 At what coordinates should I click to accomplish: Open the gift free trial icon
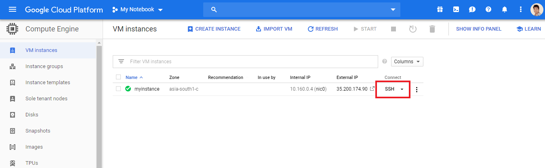[440, 9]
